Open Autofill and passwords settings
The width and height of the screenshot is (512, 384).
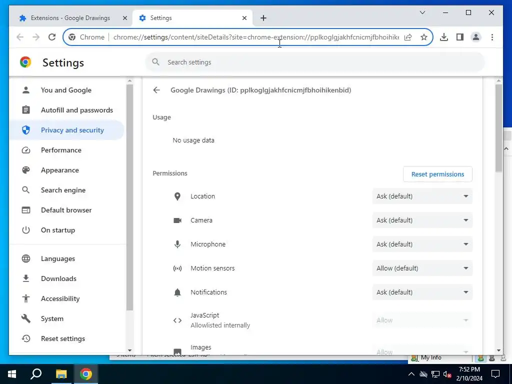coord(67,110)
